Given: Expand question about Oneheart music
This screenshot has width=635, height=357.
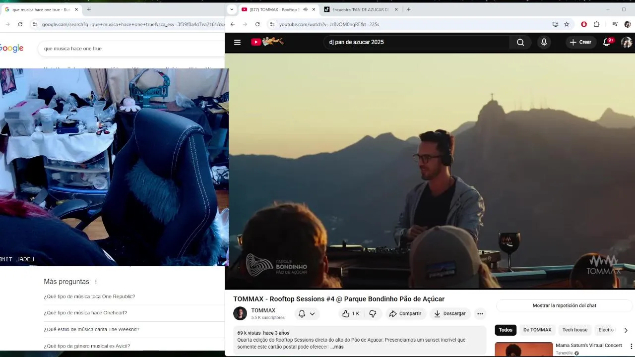Looking at the screenshot, I should (85, 313).
